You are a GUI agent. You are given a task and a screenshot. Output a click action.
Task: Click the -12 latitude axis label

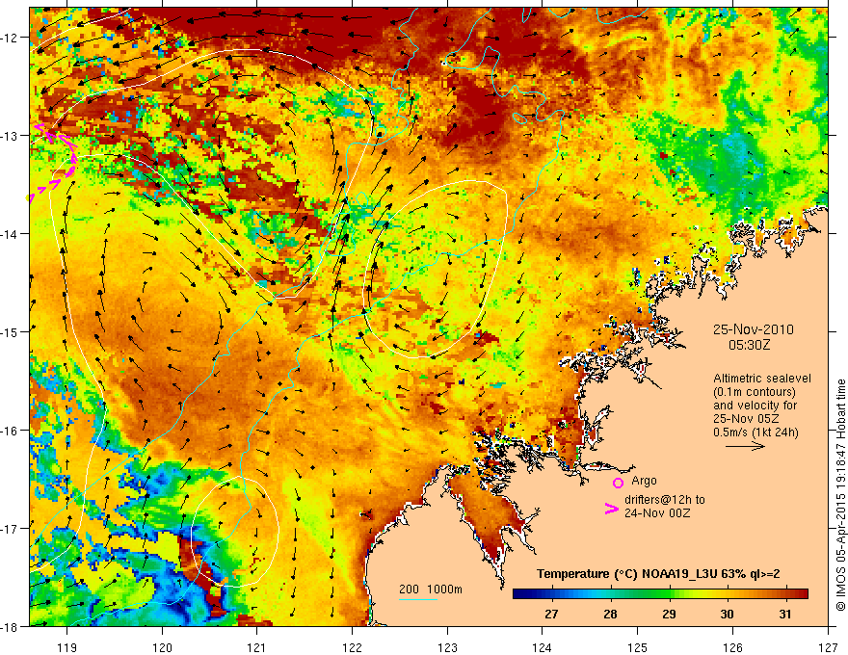click(10, 38)
